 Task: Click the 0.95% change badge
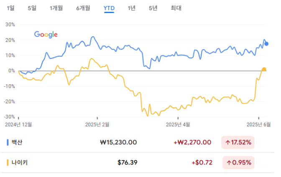click(238, 163)
